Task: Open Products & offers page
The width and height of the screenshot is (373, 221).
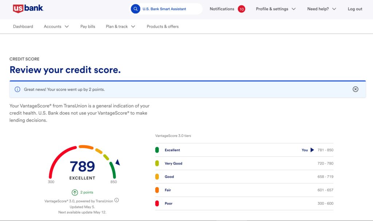Action: pyautogui.click(x=162, y=27)
